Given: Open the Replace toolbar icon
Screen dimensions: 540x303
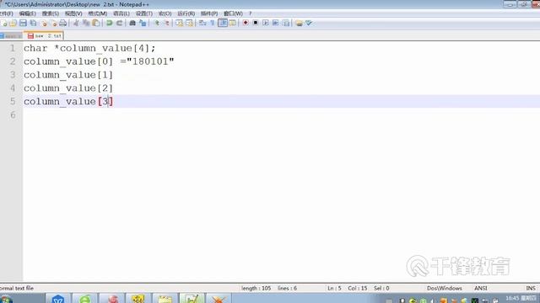Looking at the screenshot, I should pyautogui.click(x=143, y=23).
